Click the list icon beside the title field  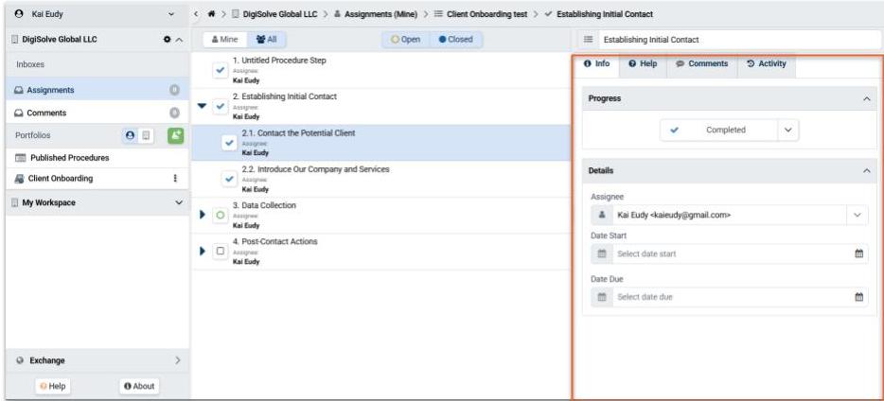click(588, 40)
